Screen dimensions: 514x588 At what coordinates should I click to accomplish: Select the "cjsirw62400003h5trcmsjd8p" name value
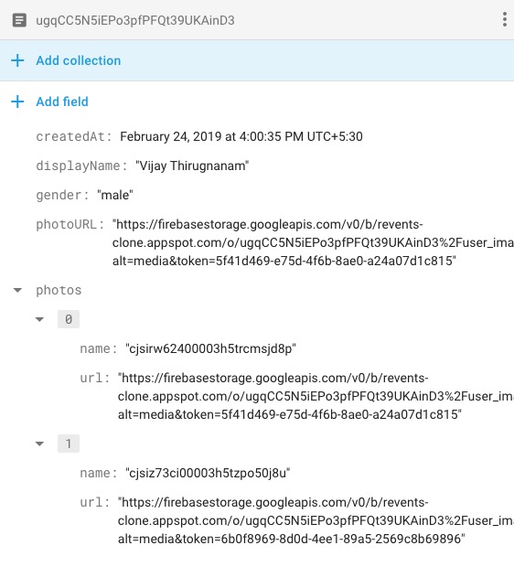point(210,348)
